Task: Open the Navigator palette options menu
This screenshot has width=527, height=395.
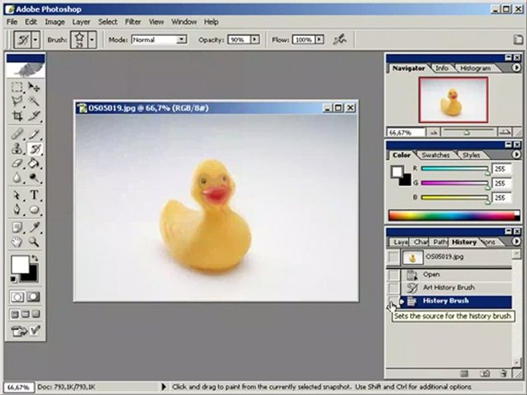Action: click(517, 68)
